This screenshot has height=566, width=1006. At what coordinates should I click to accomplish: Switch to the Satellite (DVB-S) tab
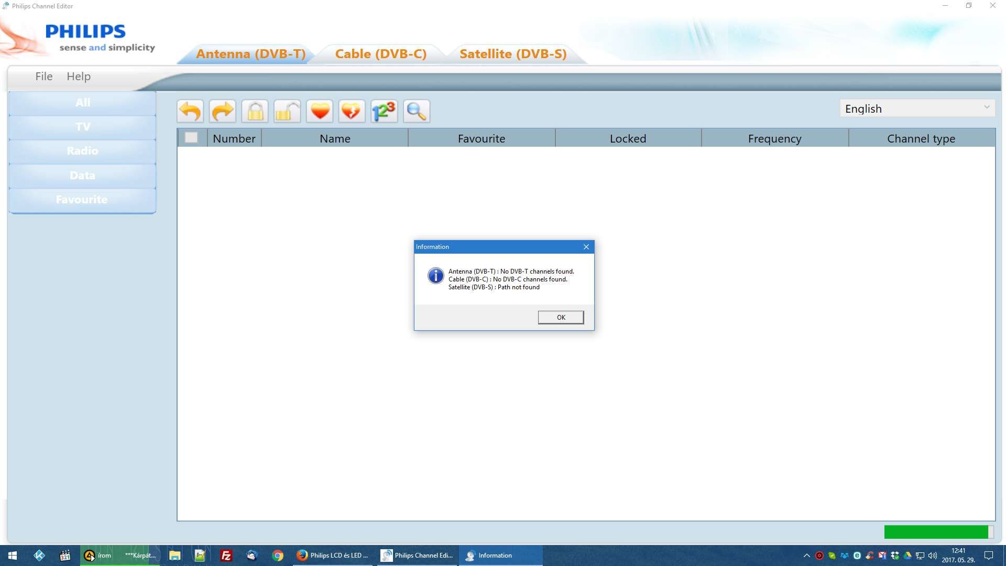coord(513,54)
